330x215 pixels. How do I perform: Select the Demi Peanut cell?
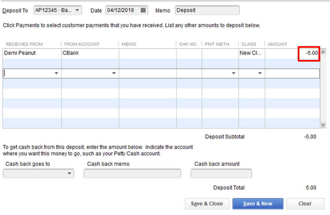click(x=32, y=53)
